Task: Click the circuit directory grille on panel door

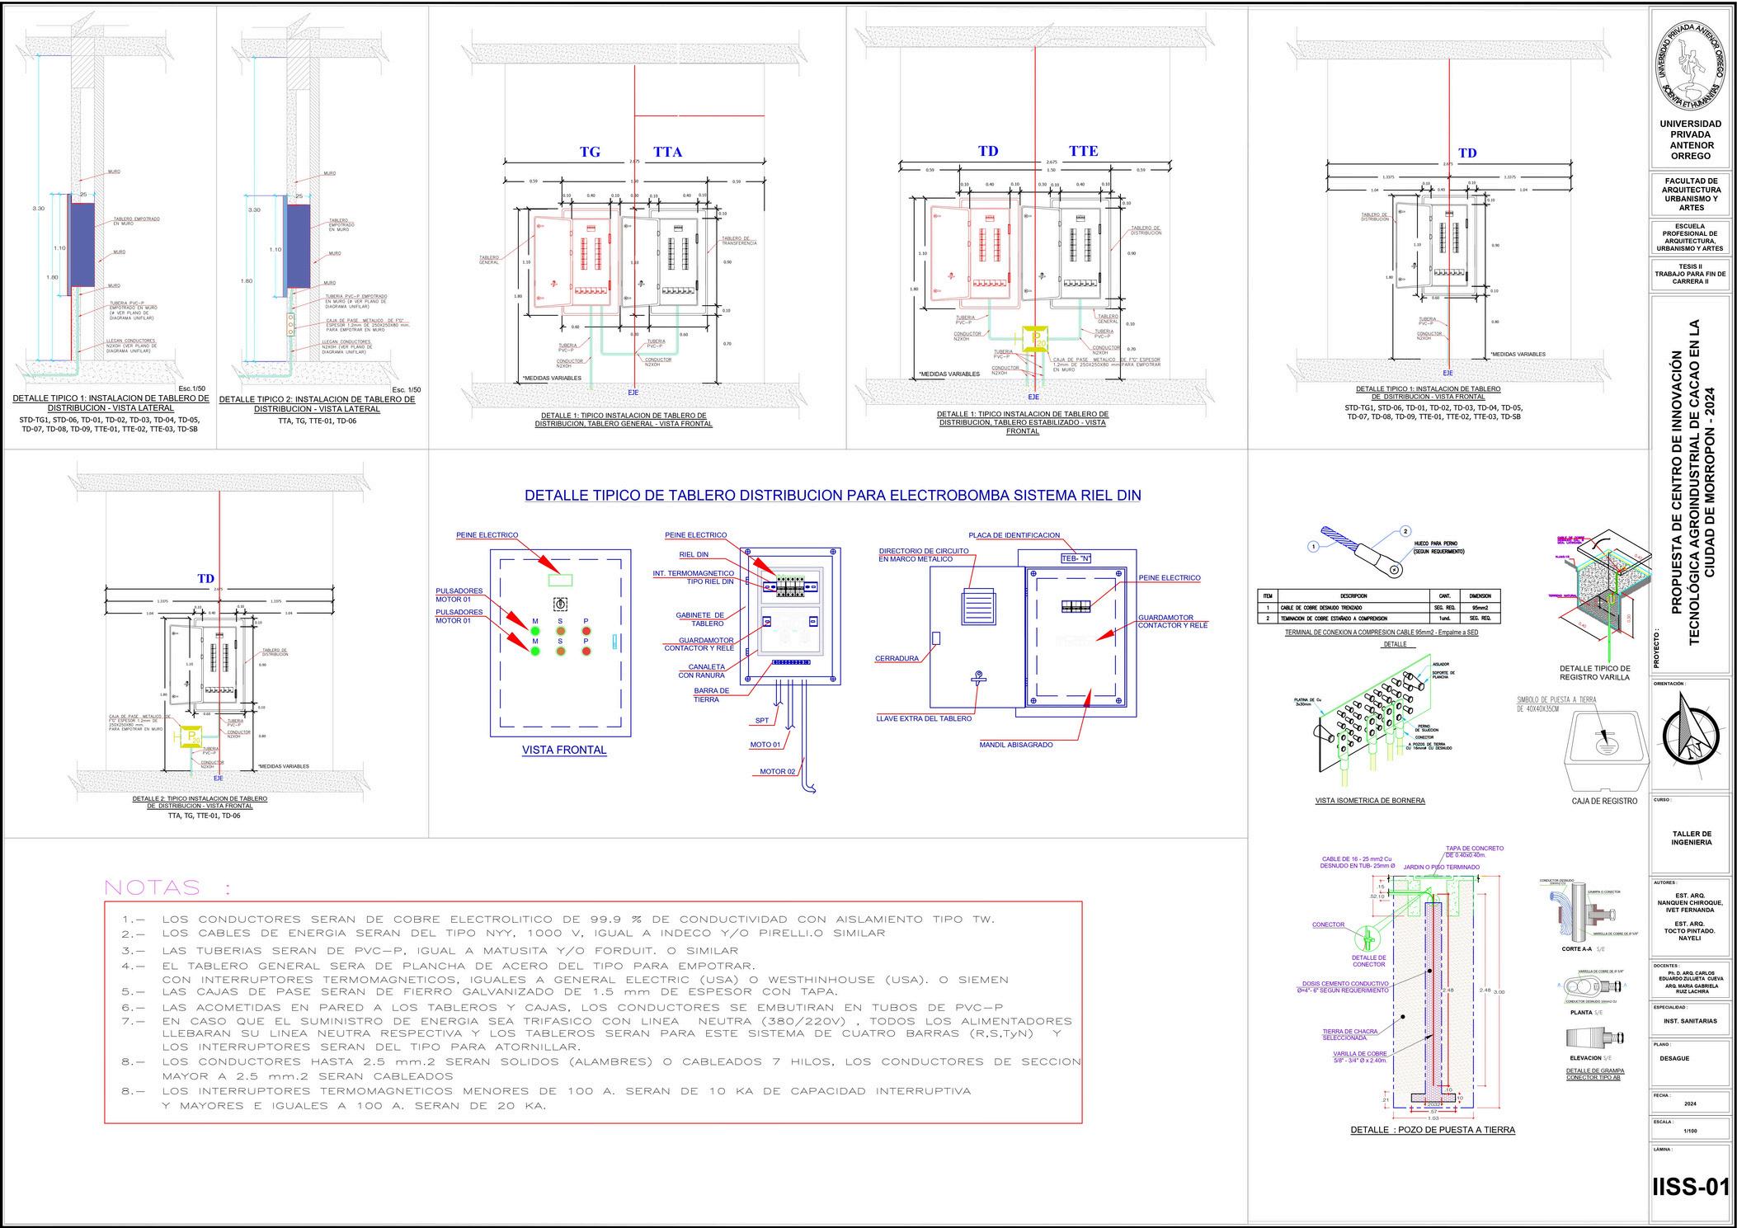Action: pyautogui.click(x=978, y=609)
